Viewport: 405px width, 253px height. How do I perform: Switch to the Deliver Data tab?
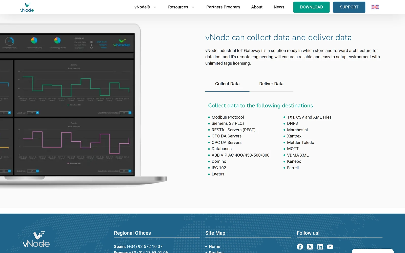[271, 84]
